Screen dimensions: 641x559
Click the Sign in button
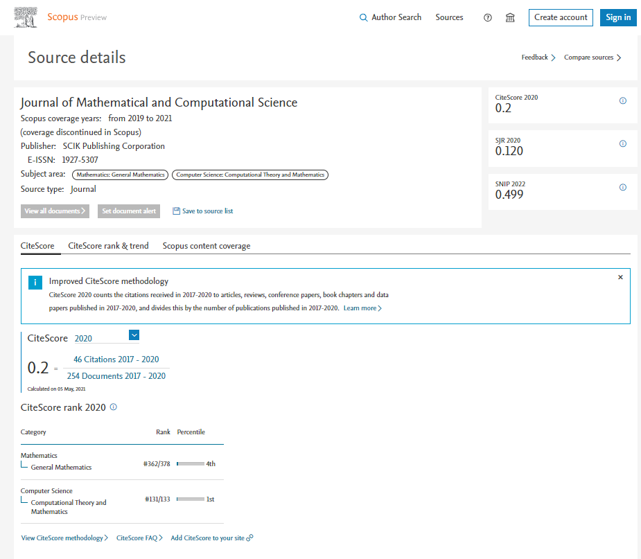coord(617,17)
